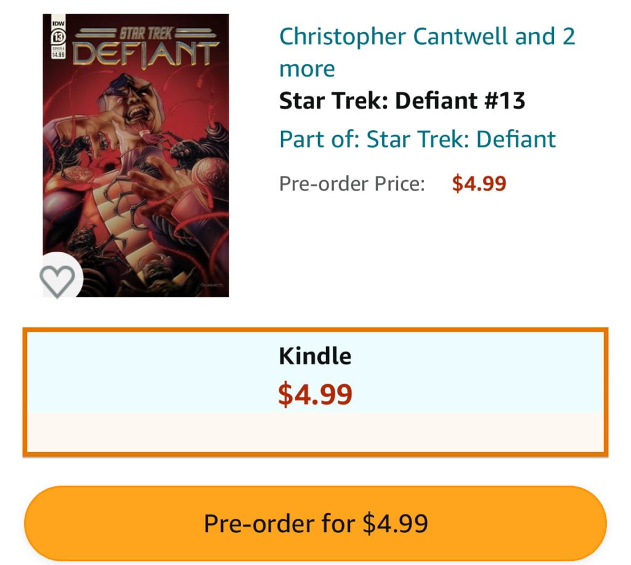Image resolution: width=631 pixels, height=565 pixels.
Task: Click the "2 more" authors text
Action: click(x=308, y=68)
